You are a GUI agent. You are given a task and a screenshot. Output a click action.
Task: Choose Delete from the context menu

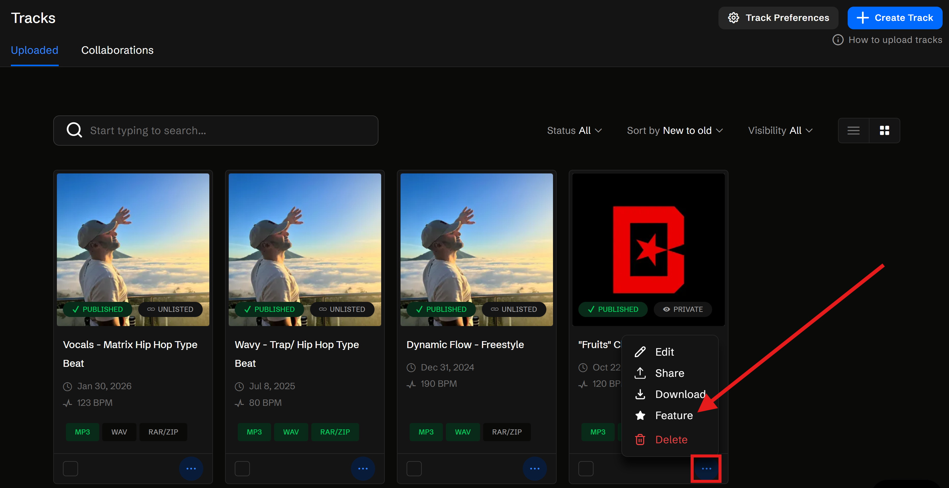671,439
